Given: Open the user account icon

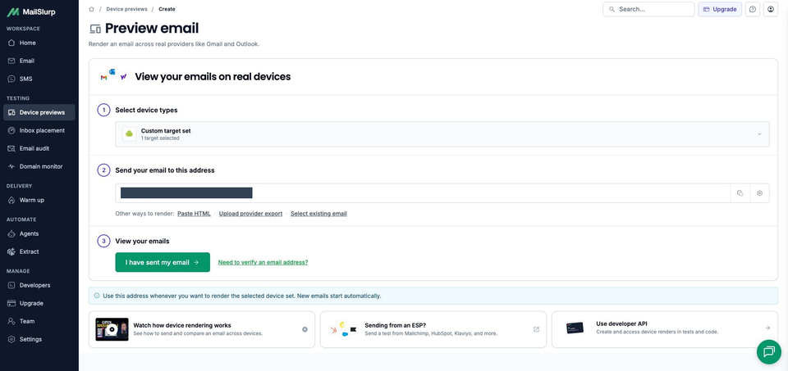Looking at the screenshot, I should pos(771,9).
